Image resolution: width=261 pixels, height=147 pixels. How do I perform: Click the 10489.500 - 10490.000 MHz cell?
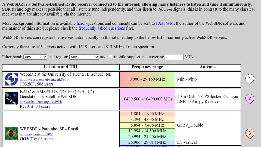147,99
